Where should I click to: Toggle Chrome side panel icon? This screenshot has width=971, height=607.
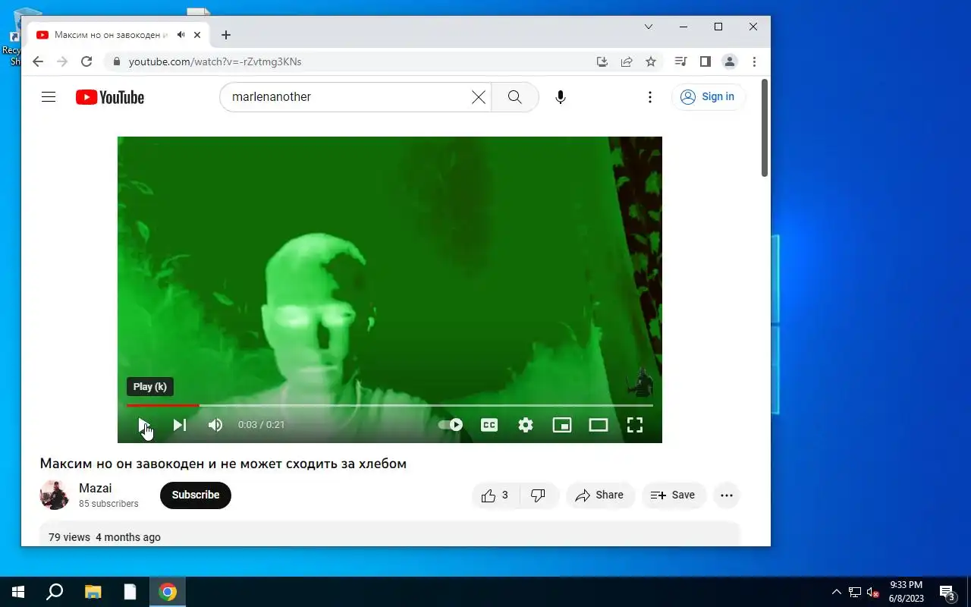point(705,61)
